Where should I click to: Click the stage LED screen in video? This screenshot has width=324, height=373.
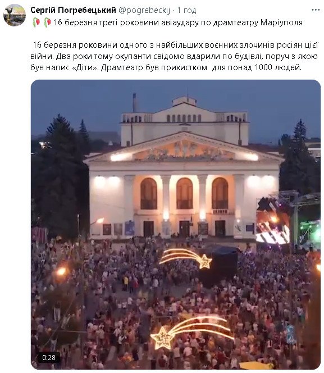tap(273, 221)
